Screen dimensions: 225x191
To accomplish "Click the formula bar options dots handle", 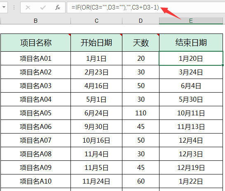I will point(14,7).
